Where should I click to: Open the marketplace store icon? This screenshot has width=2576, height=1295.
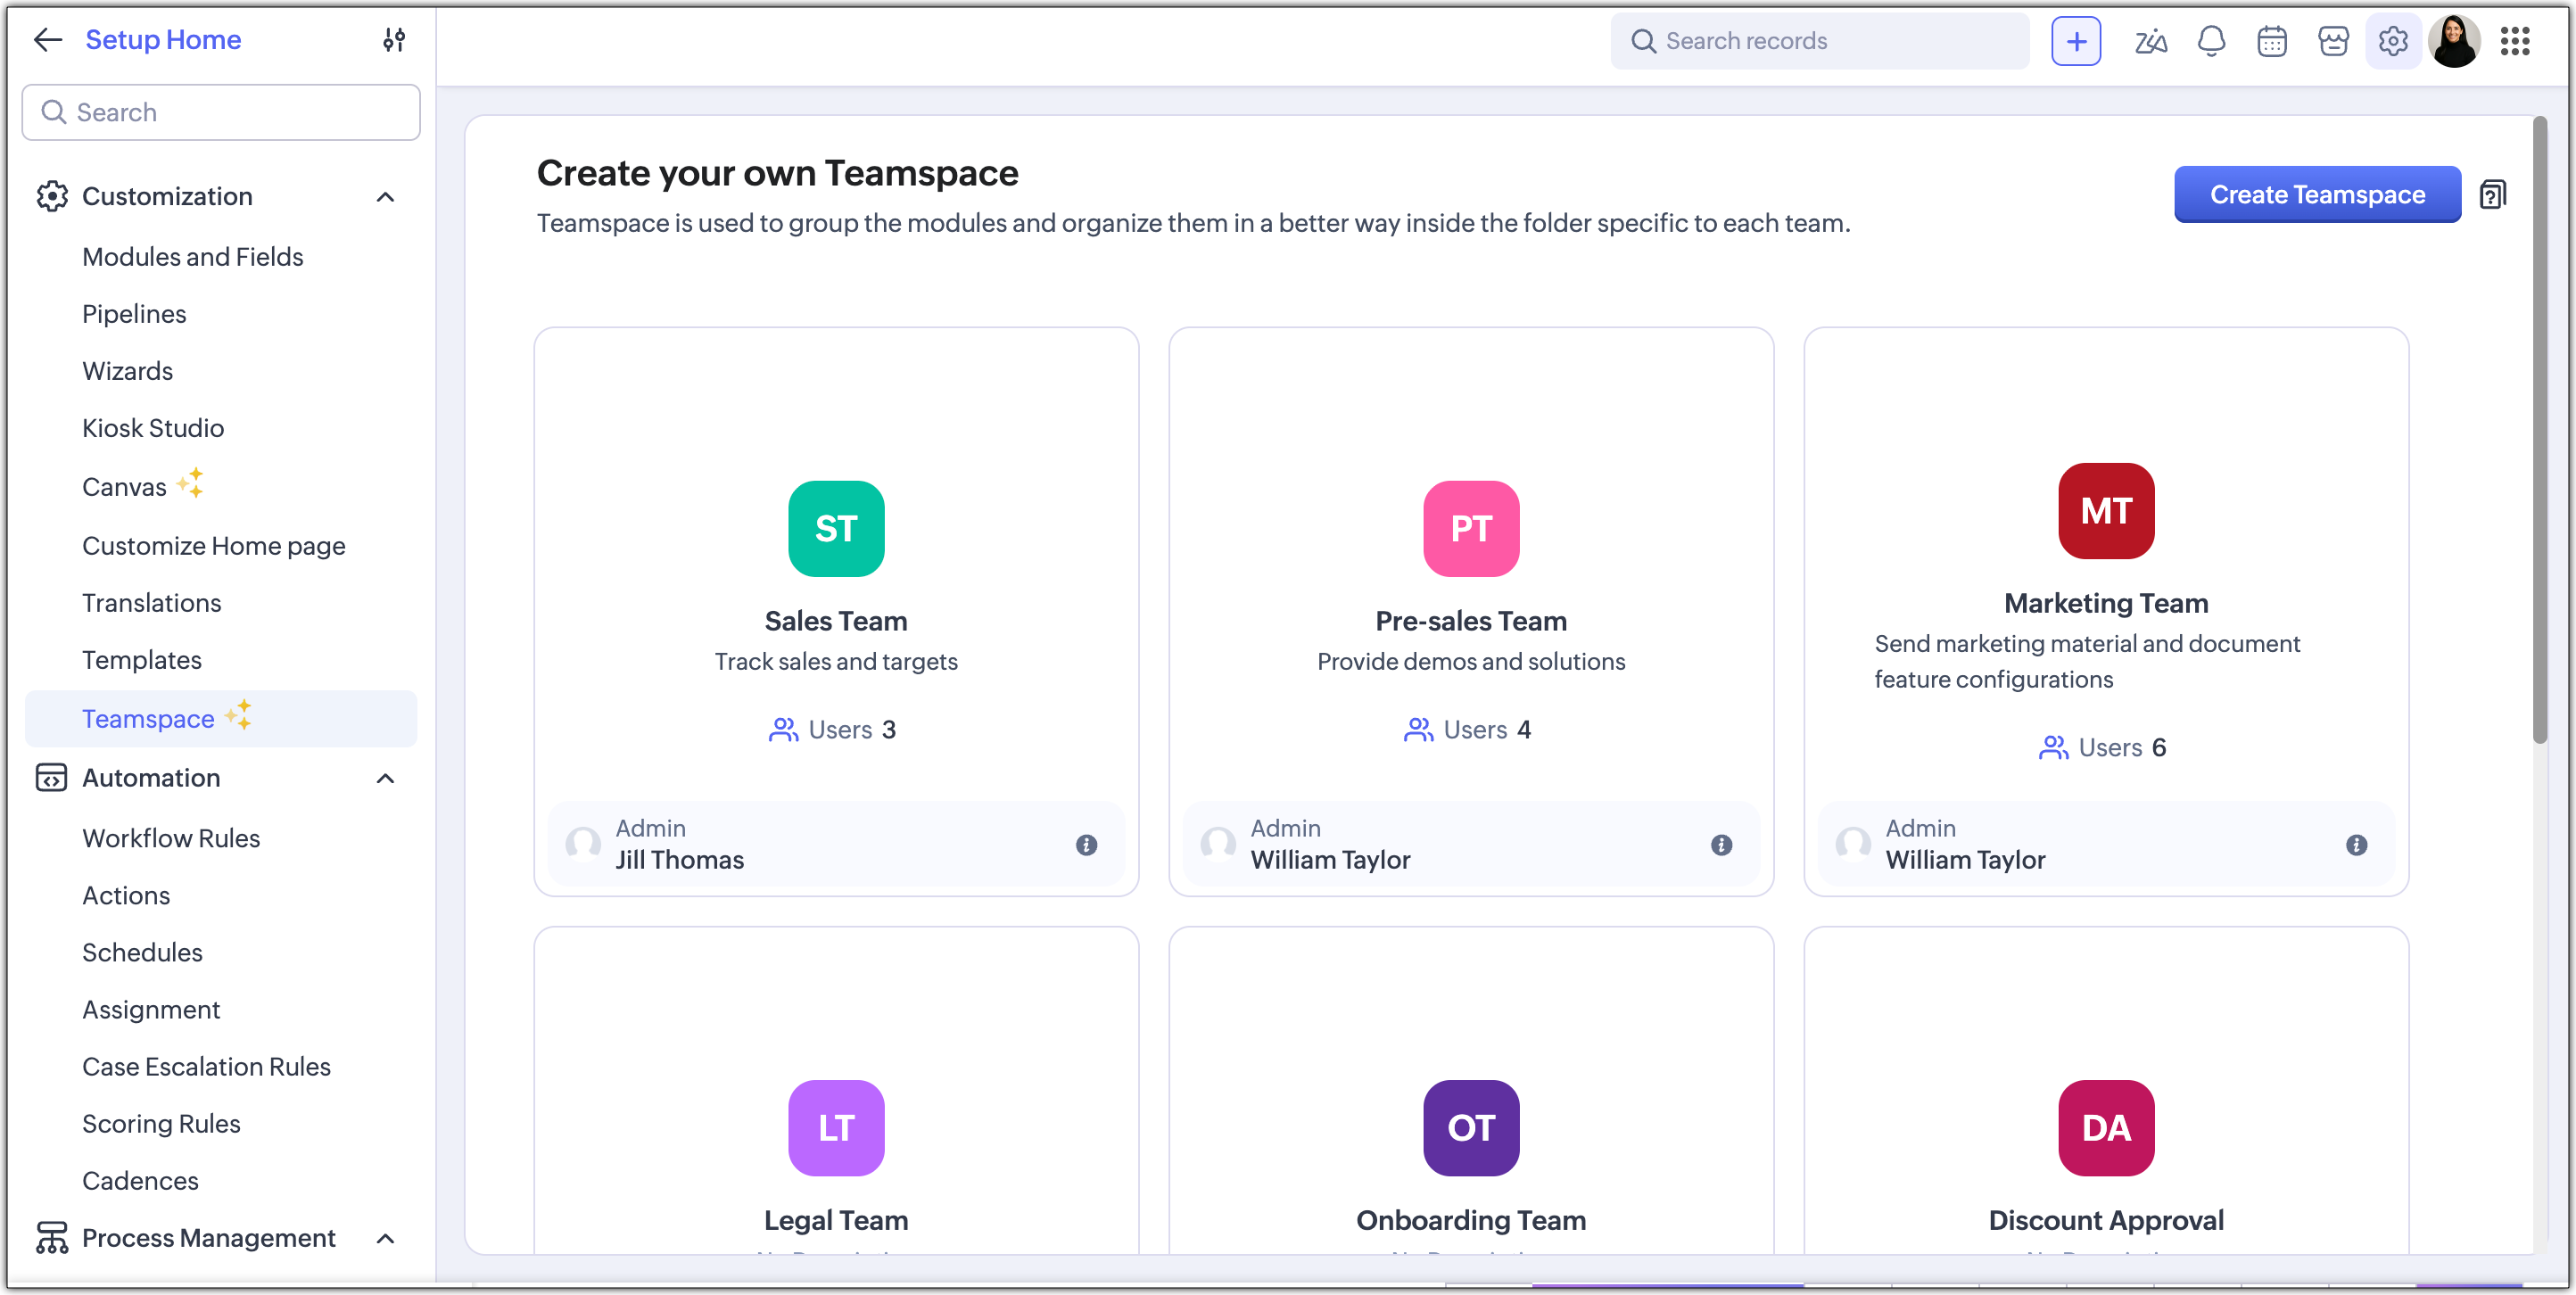(x=2332, y=41)
